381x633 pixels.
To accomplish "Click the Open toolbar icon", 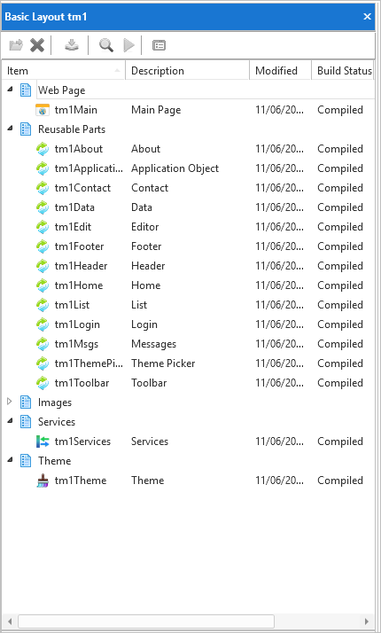I will 16,45.
